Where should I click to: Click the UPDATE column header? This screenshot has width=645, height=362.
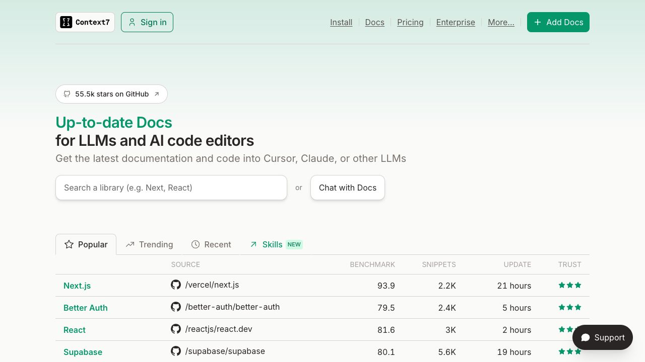point(518,264)
